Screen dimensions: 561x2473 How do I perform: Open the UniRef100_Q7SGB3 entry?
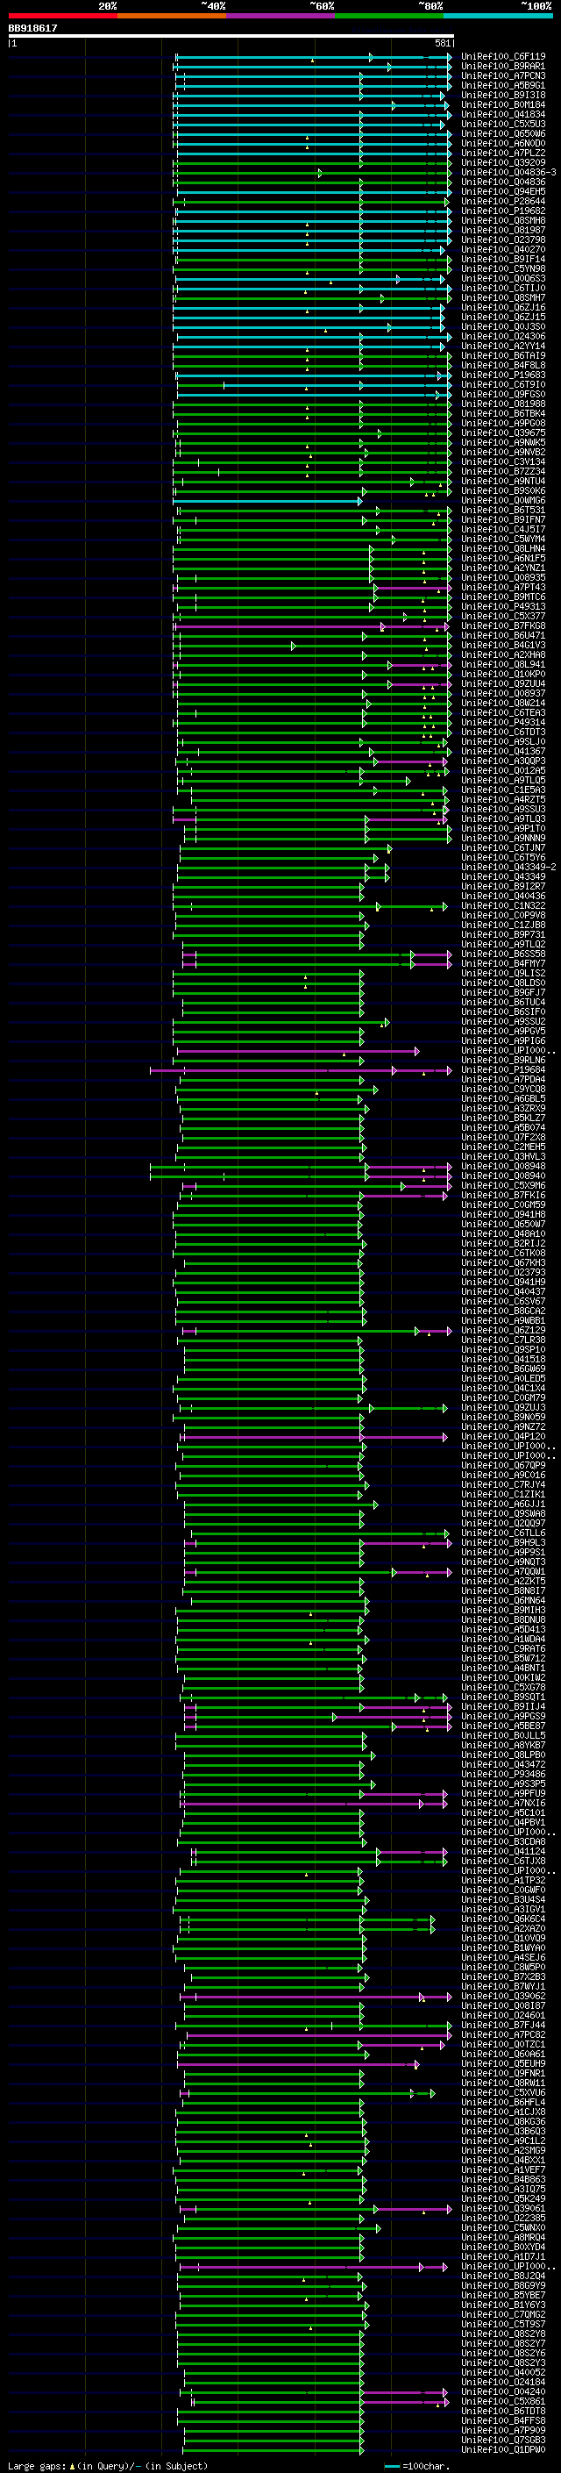(x=503, y=2440)
